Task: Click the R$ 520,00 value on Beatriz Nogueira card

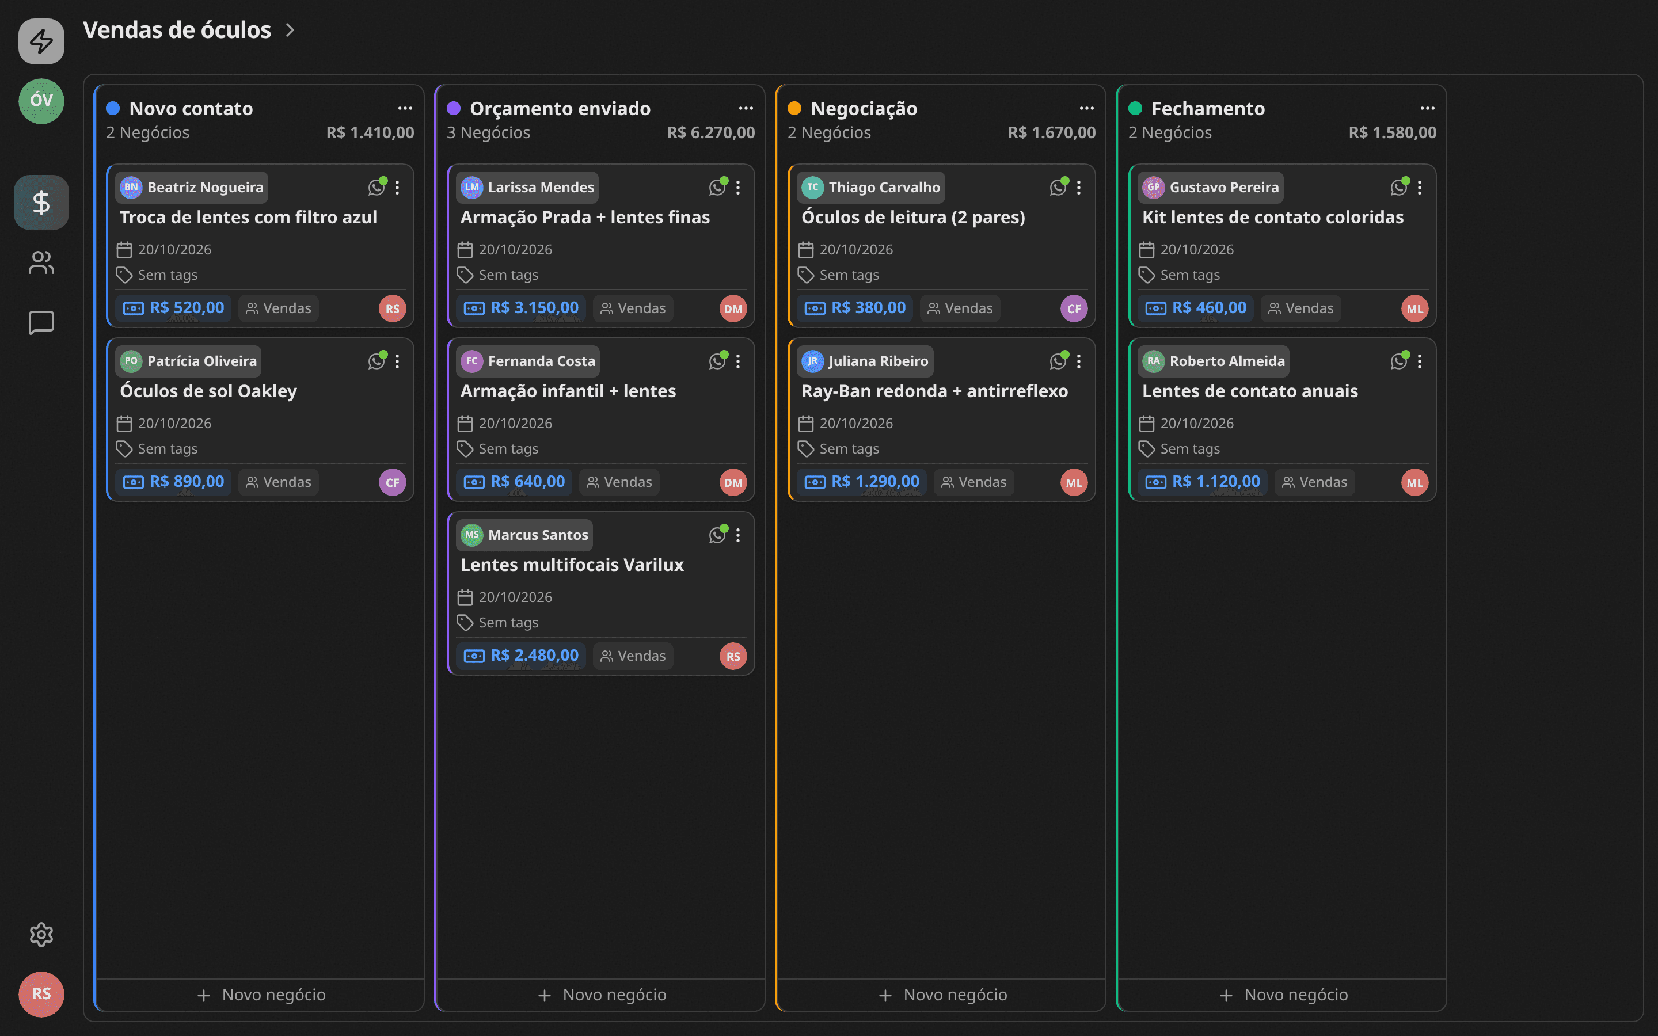Action: [173, 308]
